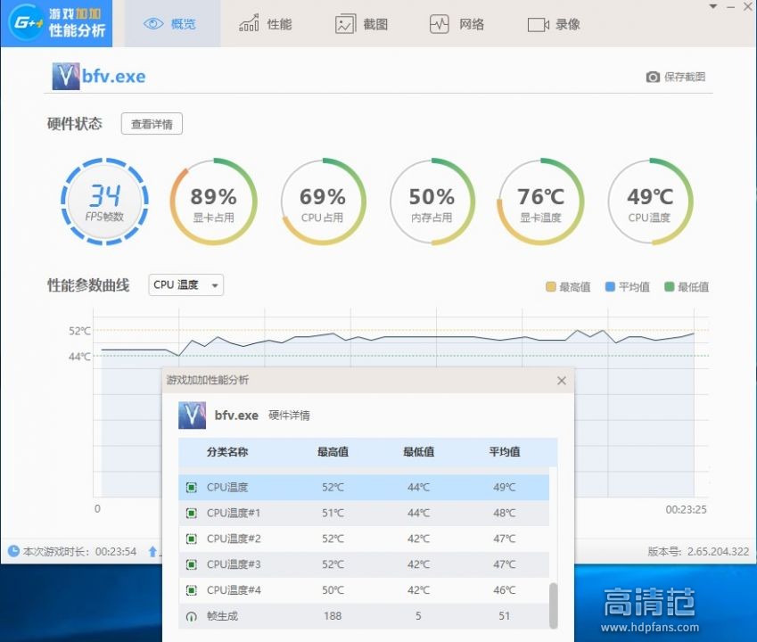Screen dimensions: 757x642
Task: Click the 版本号 2.65.204.322 text
Action: pyautogui.click(x=698, y=552)
